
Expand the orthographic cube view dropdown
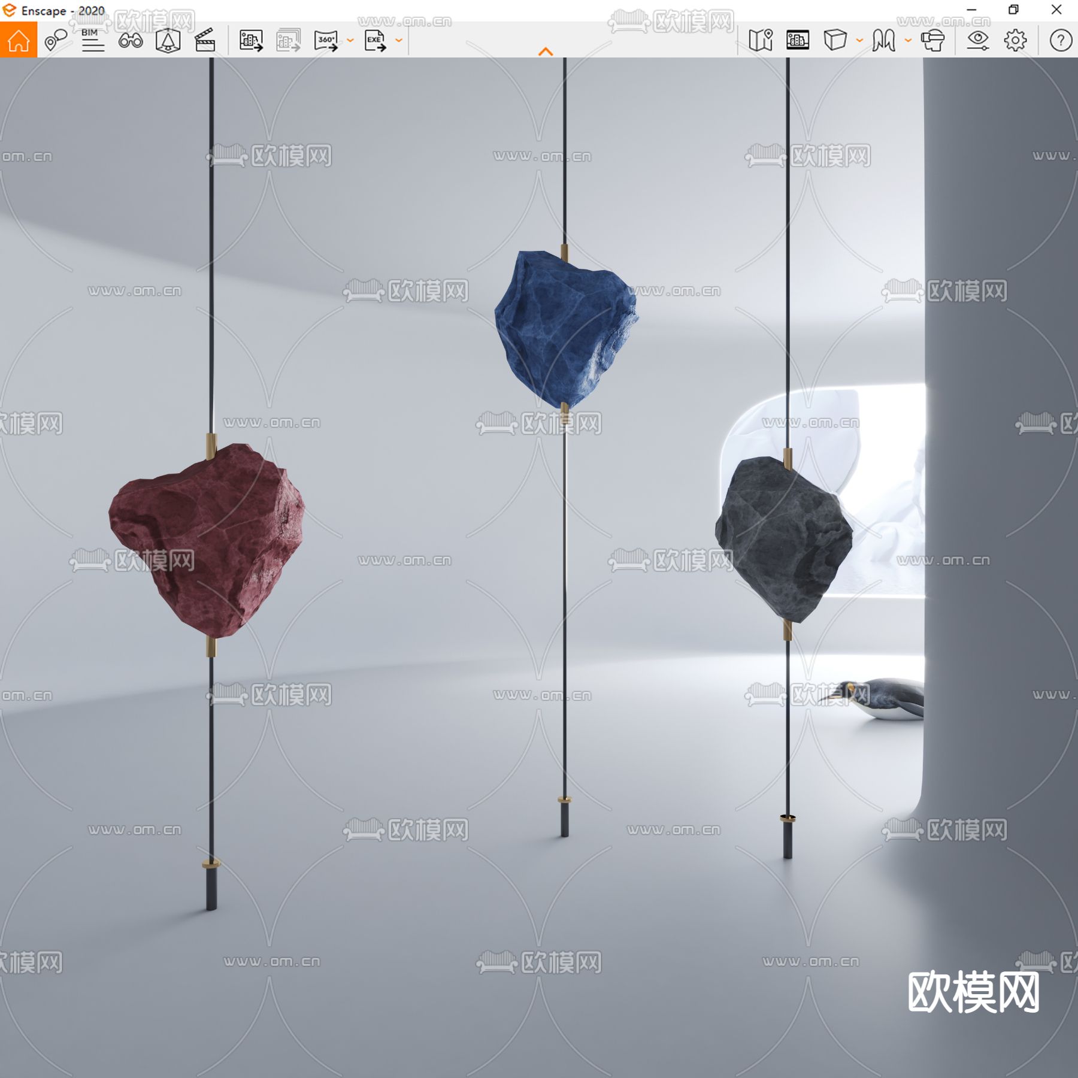pyautogui.click(x=858, y=41)
